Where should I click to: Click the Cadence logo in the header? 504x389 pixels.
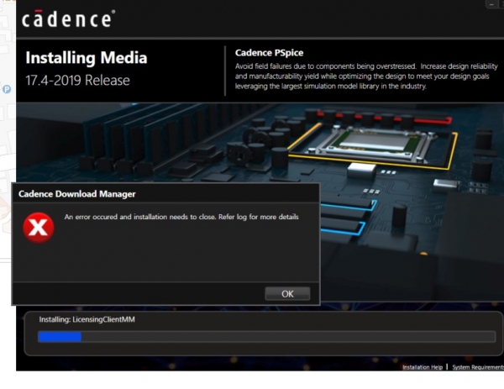click(x=68, y=18)
